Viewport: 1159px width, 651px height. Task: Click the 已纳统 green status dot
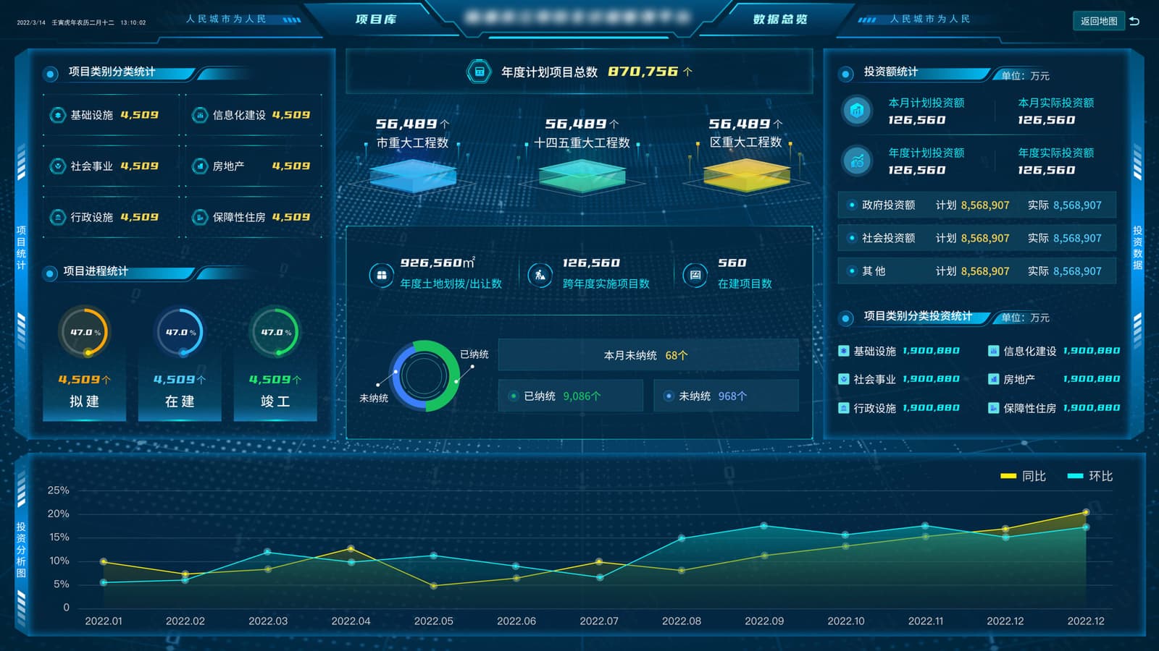tap(513, 396)
